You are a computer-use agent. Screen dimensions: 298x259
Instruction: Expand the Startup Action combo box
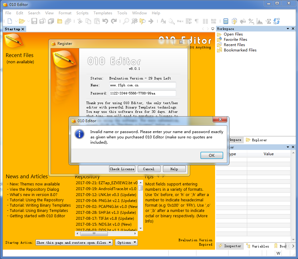tap(74, 242)
